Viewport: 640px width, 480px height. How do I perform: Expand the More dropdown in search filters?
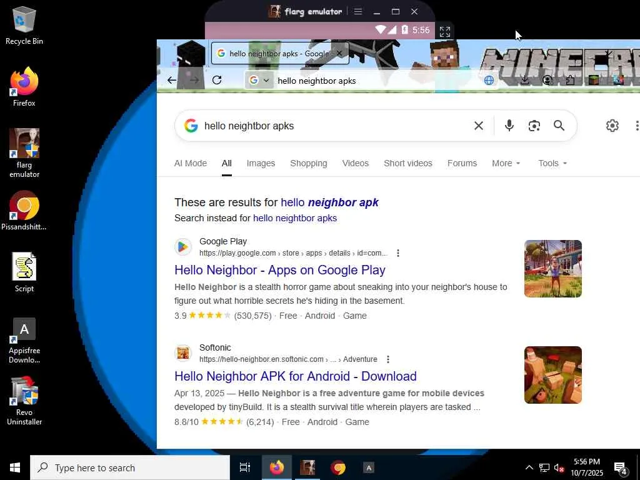point(506,163)
